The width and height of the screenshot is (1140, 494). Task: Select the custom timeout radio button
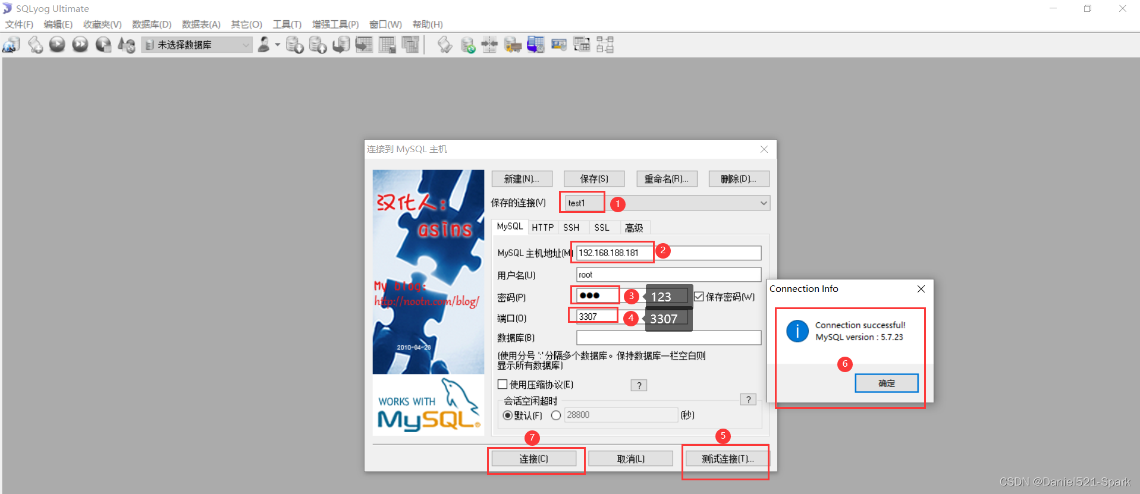click(x=556, y=416)
